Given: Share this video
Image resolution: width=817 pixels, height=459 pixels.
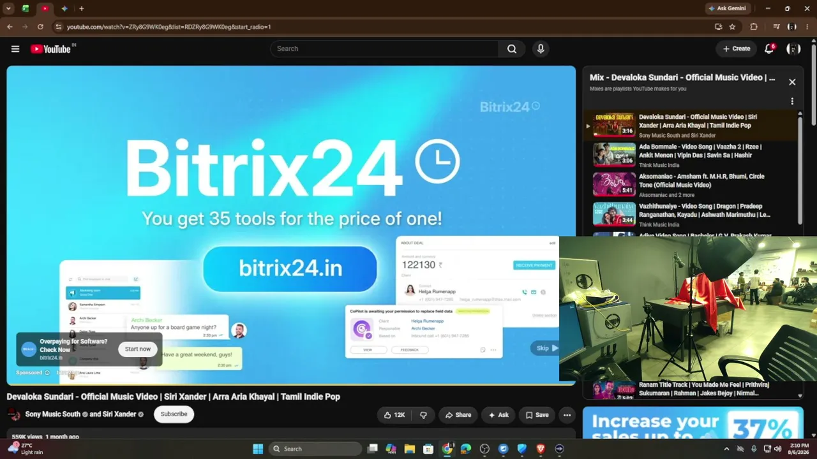Looking at the screenshot, I should (458, 415).
